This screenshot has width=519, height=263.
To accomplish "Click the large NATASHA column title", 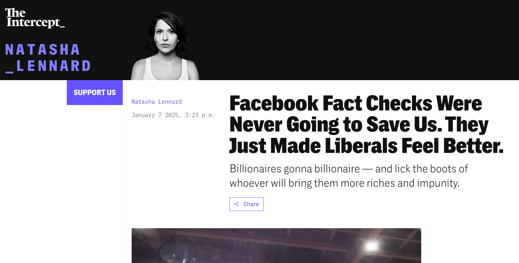I will [43, 50].
